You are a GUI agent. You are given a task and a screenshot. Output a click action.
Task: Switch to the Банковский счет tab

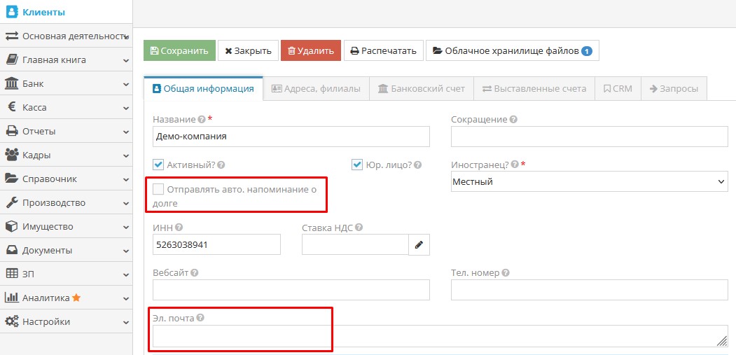(421, 89)
